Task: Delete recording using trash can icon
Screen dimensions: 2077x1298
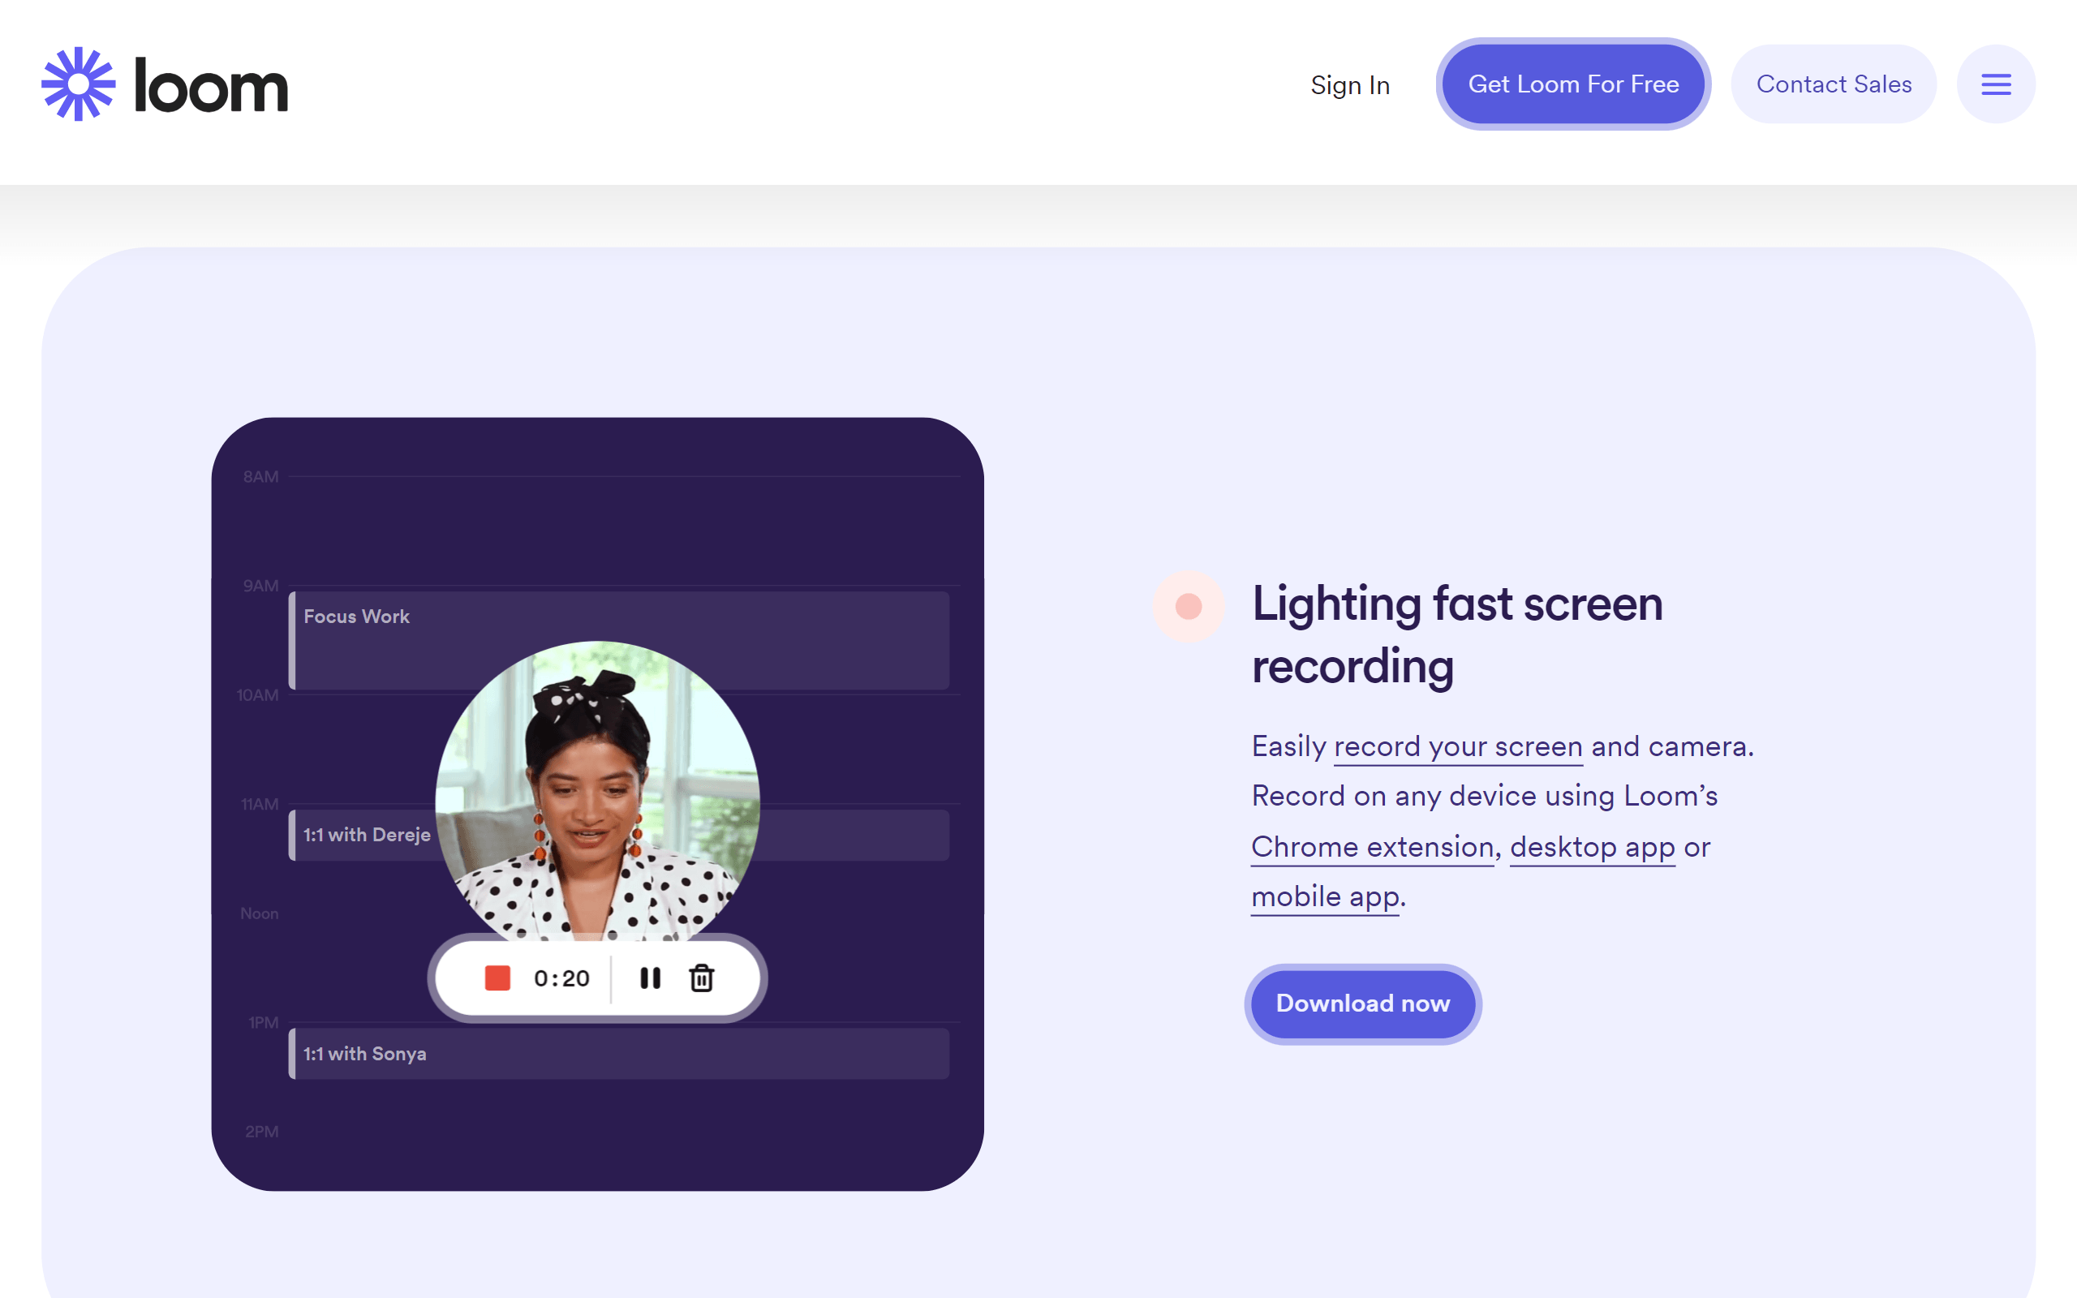Action: pos(702,978)
